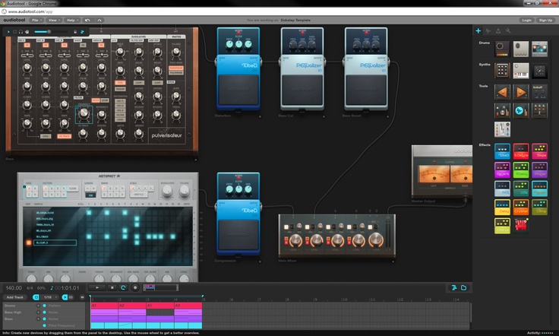Select the keyboard synth icon in Synths

[x=520, y=71]
